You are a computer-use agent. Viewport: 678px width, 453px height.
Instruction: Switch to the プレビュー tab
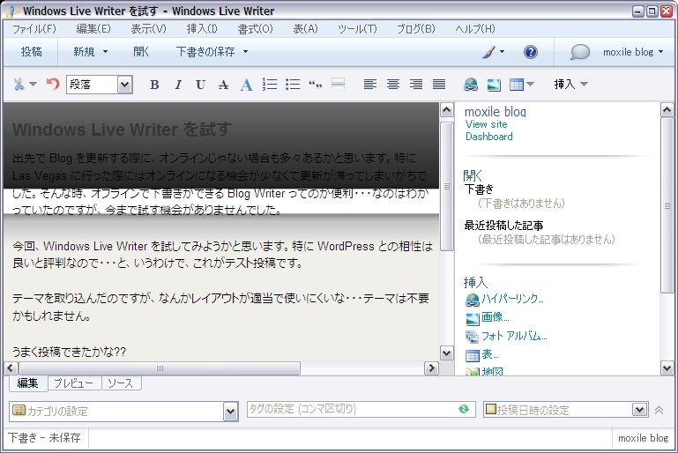click(x=72, y=383)
